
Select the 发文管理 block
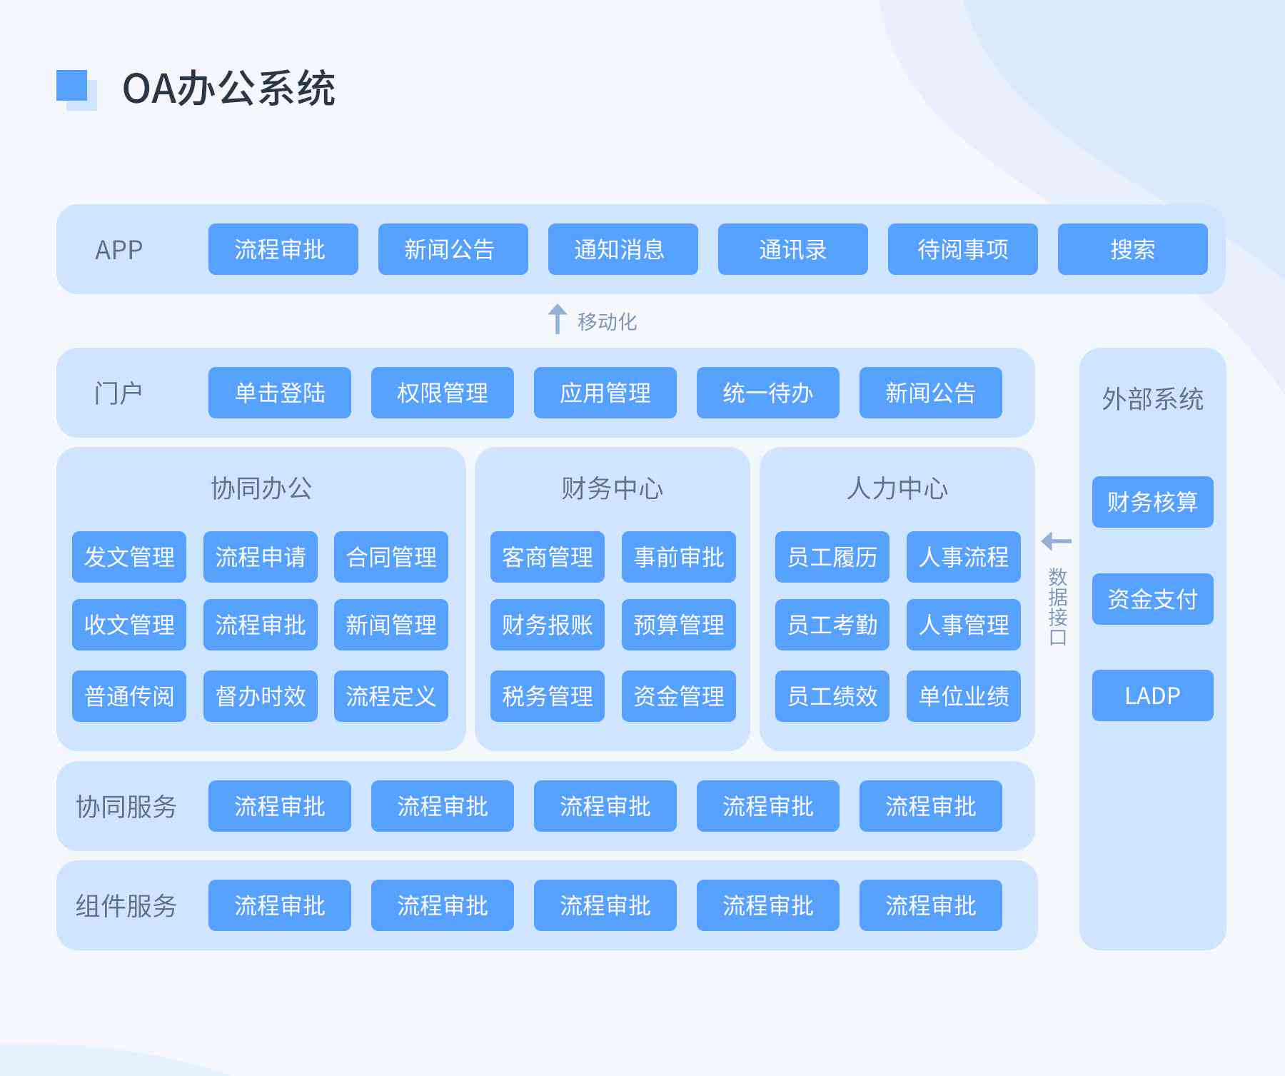(x=129, y=557)
